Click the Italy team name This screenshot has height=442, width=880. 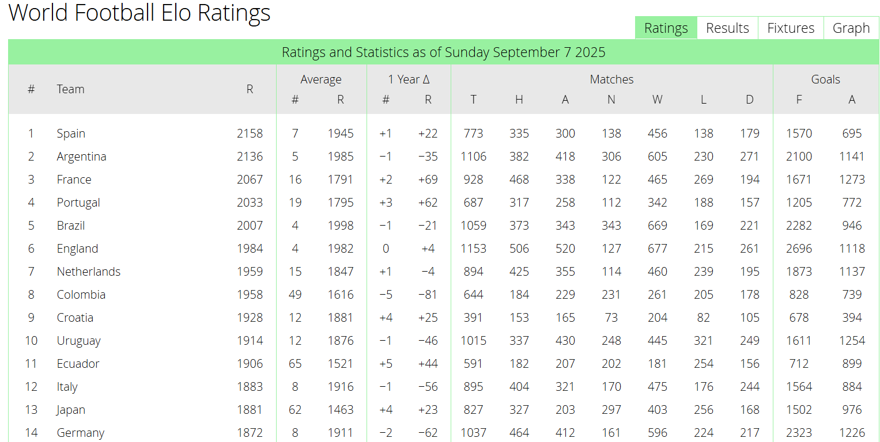[x=67, y=387]
